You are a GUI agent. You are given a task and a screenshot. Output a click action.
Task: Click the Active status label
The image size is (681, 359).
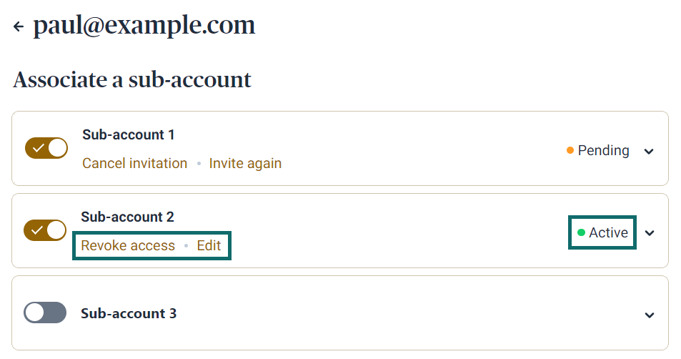(608, 233)
